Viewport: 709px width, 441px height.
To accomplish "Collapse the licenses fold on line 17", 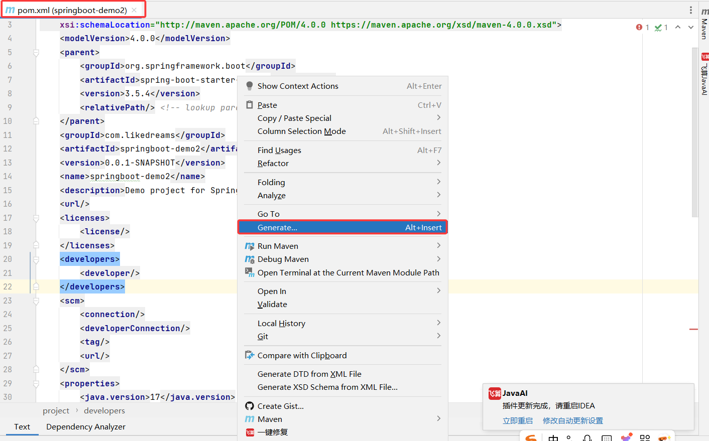I will pos(36,218).
